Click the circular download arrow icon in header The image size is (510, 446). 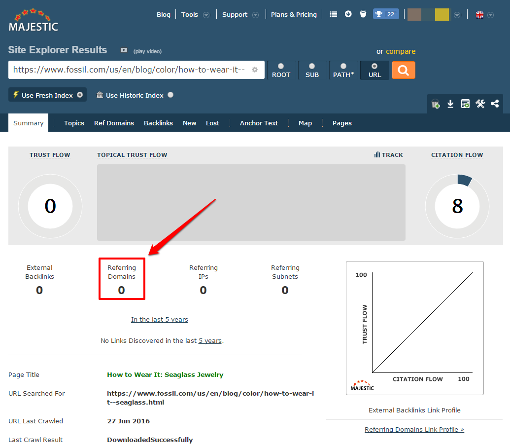[x=348, y=14]
